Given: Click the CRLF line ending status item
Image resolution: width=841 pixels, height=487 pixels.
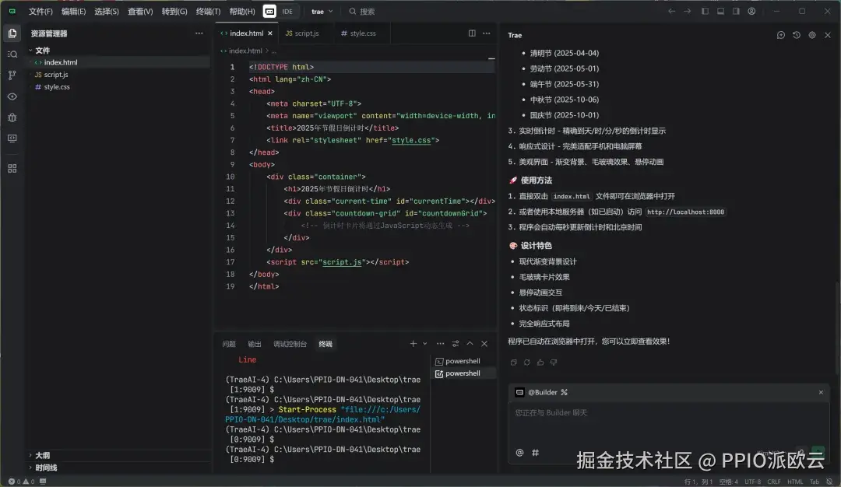Looking at the screenshot, I should [x=774, y=482].
